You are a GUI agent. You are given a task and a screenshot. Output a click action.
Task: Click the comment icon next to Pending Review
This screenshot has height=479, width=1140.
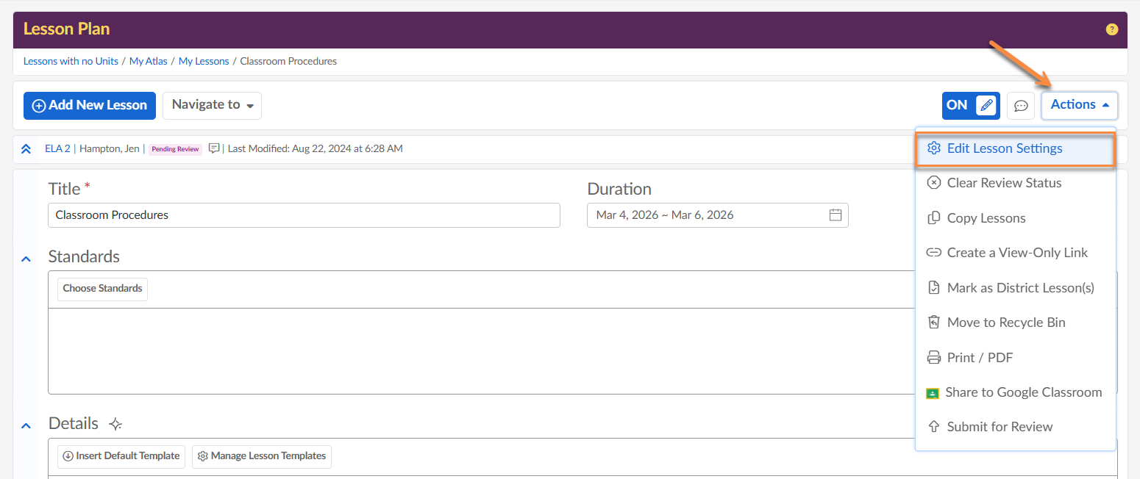[x=214, y=148]
